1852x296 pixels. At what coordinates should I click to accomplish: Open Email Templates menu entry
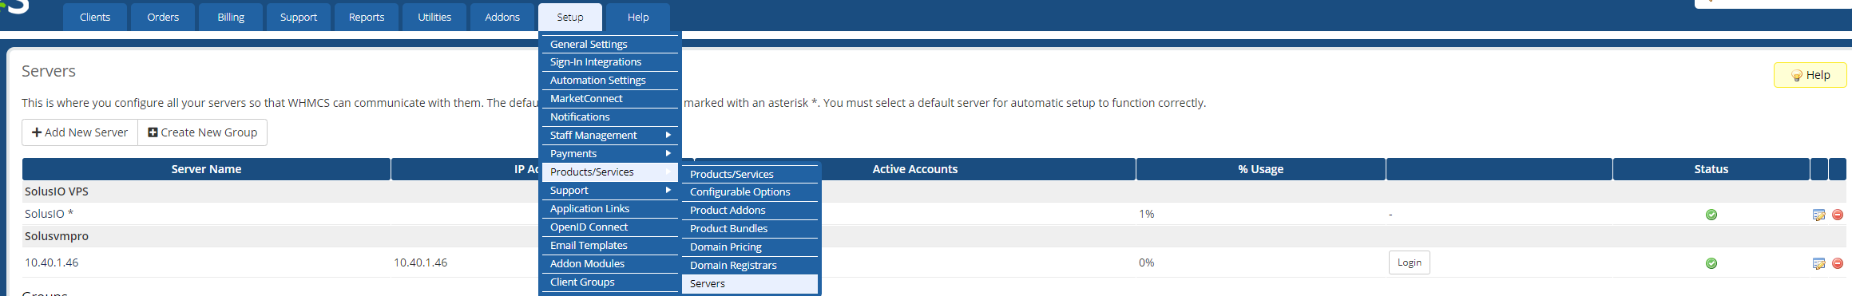click(610, 246)
